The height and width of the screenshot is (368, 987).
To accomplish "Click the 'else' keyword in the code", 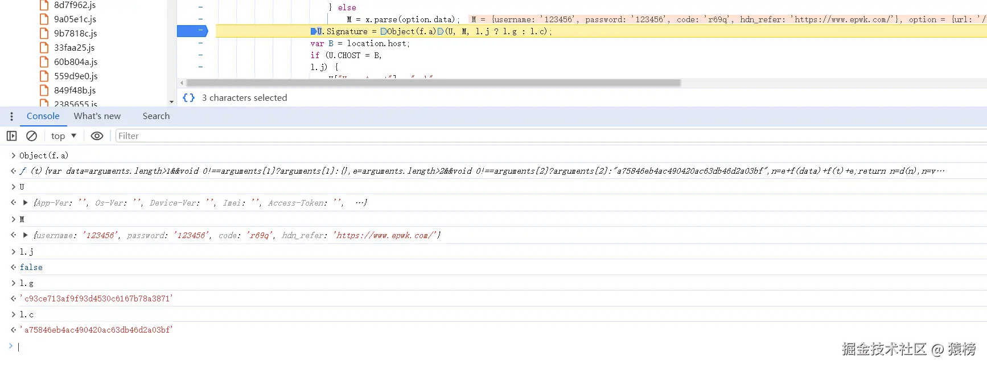I will (347, 7).
